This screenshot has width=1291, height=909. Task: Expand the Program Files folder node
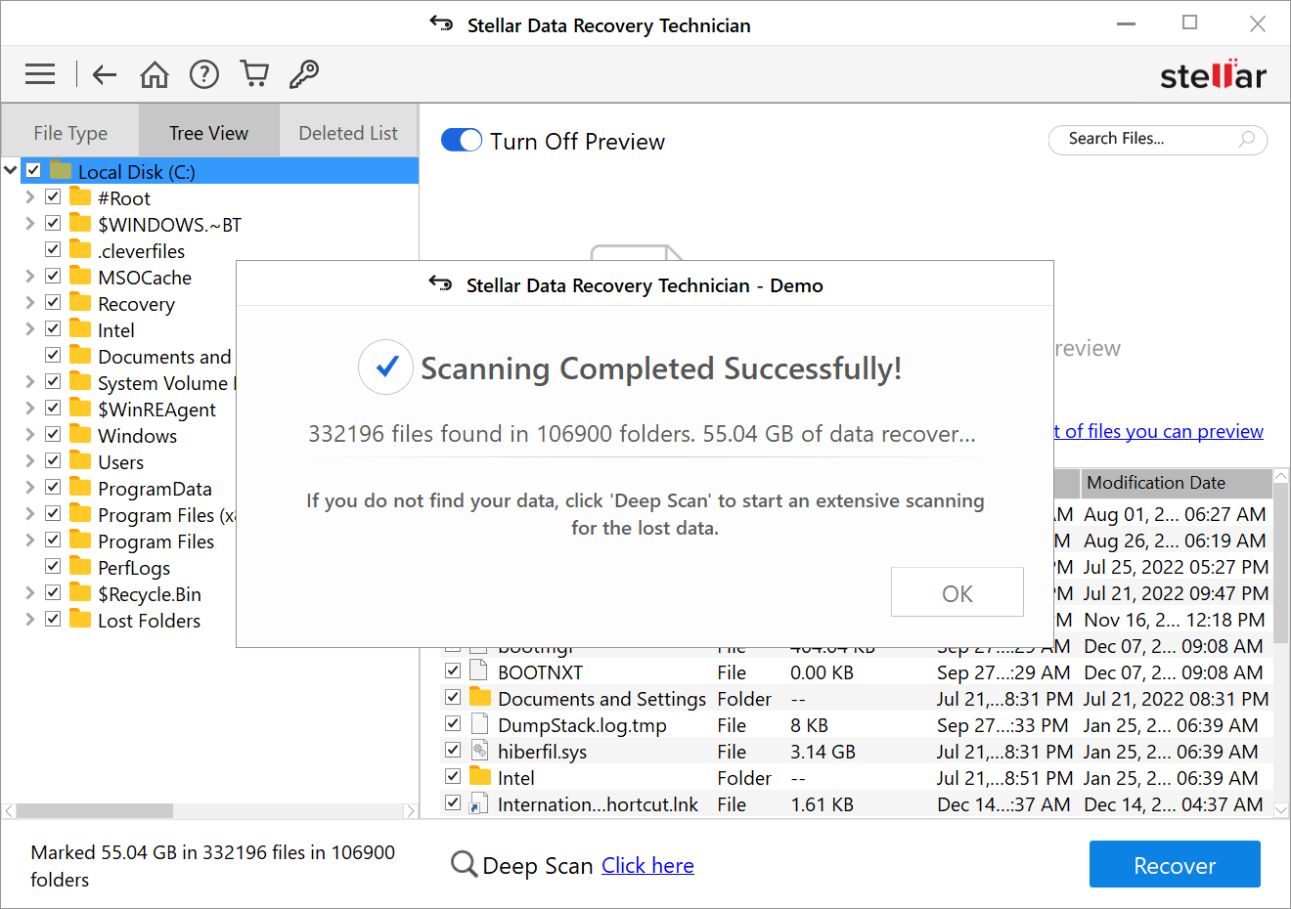coord(30,540)
